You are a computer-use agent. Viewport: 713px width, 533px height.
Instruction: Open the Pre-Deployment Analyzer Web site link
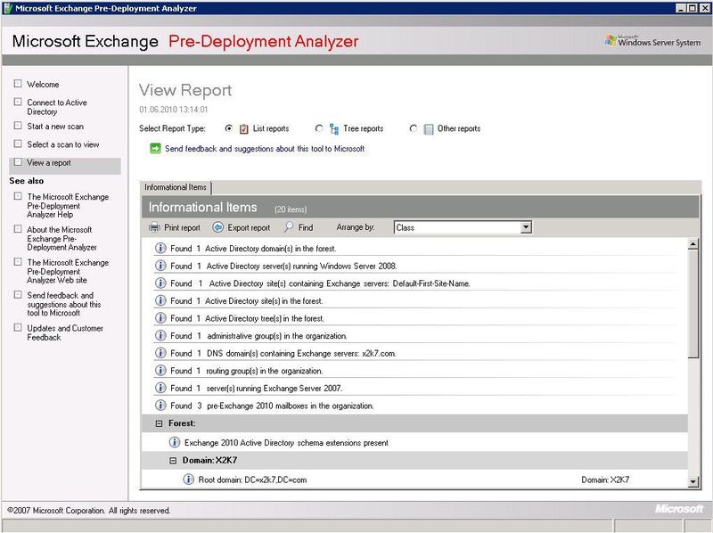coord(68,271)
